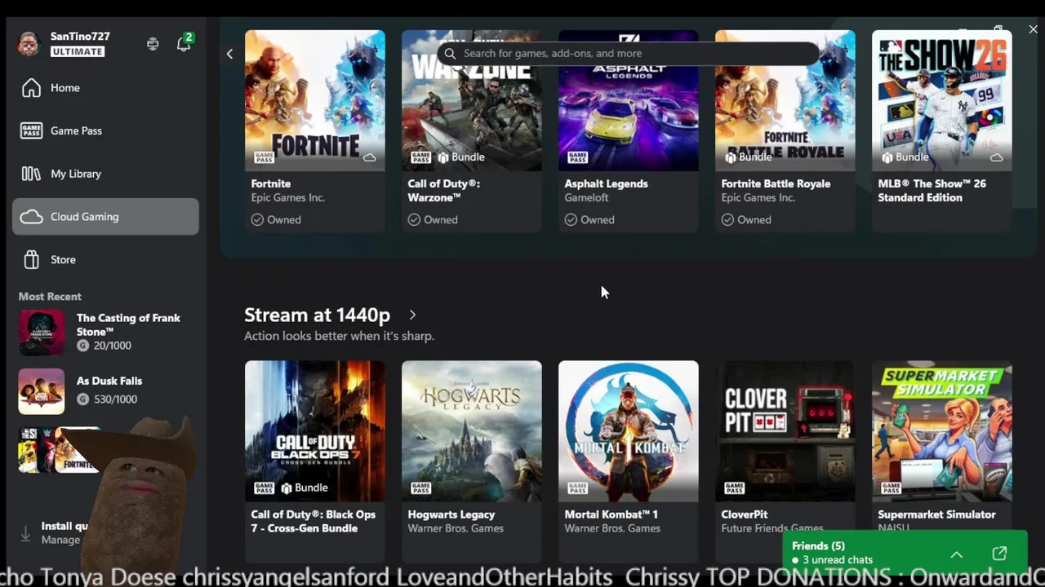
Task: Click Game Pass badge on Hogwarts Legacy tile
Action: tap(420, 488)
